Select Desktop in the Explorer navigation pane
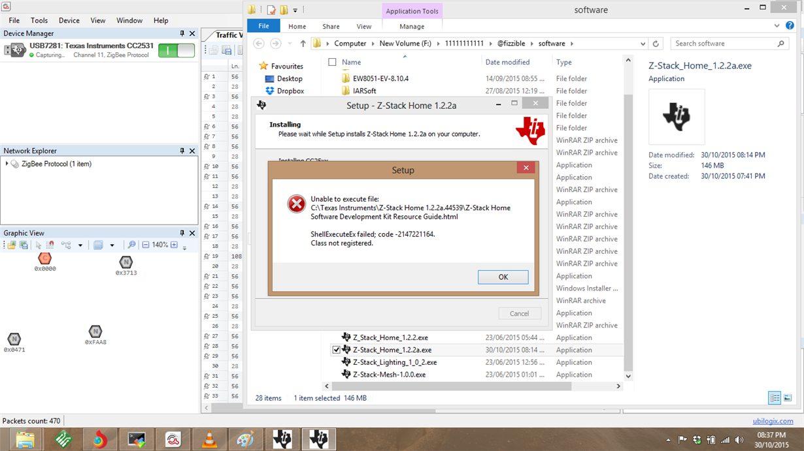Viewport: 804px width, 451px height. pos(290,78)
